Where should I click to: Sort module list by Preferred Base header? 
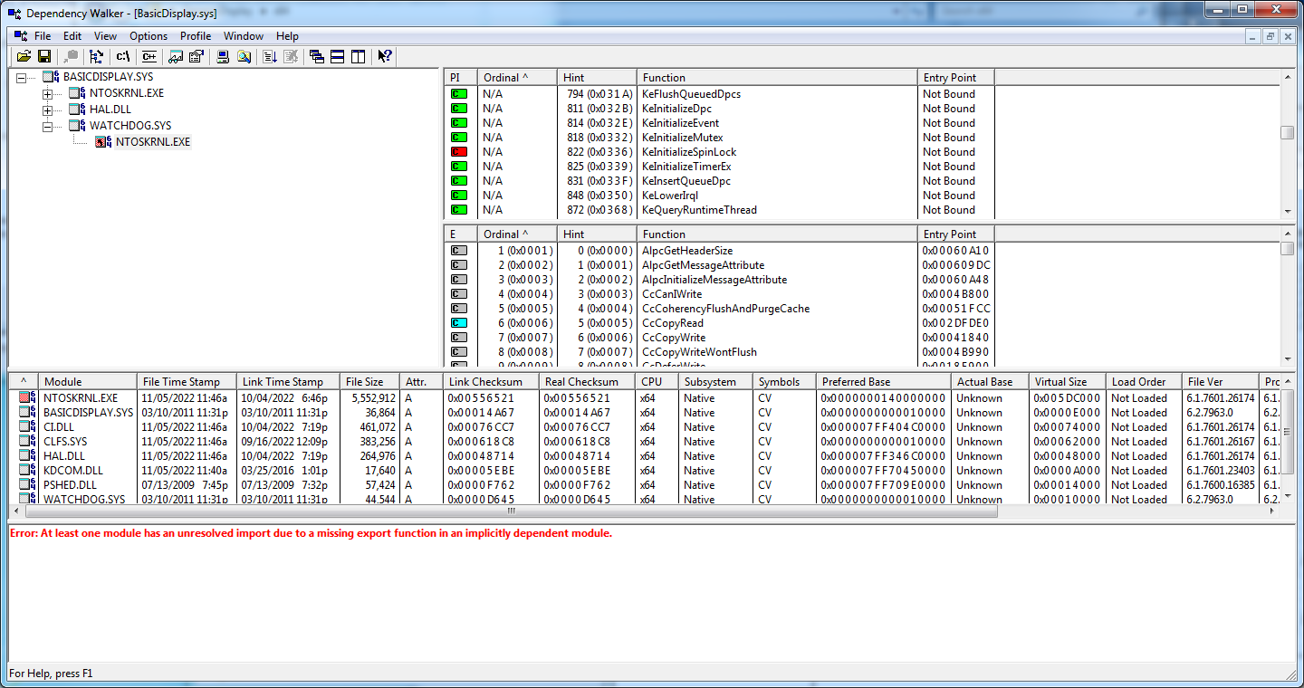[x=883, y=382]
